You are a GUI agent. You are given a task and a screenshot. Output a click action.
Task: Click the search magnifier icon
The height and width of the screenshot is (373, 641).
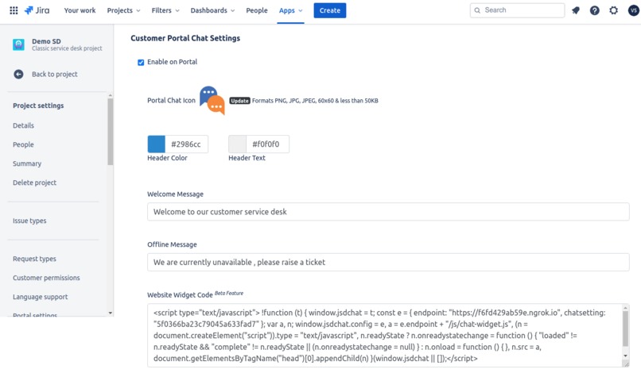point(477,10)
